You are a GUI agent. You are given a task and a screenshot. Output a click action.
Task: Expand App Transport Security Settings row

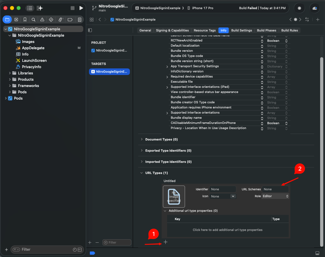[167, 67]
